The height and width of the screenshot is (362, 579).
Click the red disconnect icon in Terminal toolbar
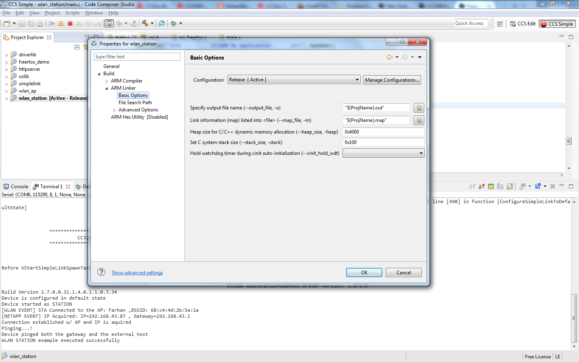[x=482, y=186]
